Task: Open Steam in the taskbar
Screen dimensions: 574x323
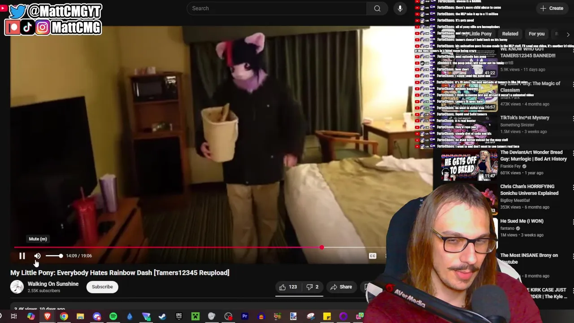Action: [x=162, y=317]
